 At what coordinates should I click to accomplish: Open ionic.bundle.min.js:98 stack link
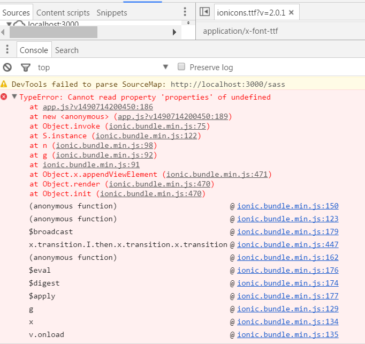point(104,145)
